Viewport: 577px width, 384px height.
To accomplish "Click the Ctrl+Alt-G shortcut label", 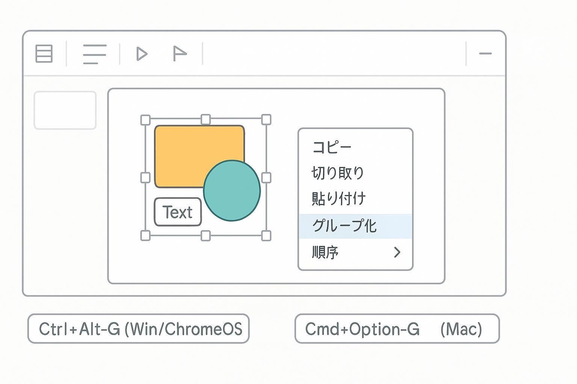I will pyautogui.click(x=138, y=329).
